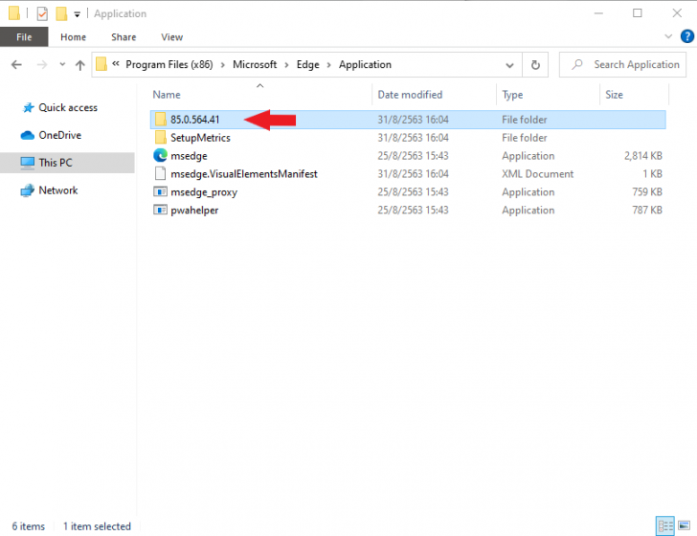Image resolution: width=697 pixels, height=536 pixels.
Task: Expand the address bar history dropdown
Action: click(509, 65)
